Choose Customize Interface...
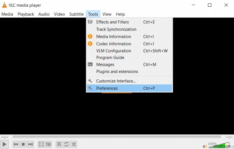The height and width of the screenshot is (149, 234). pyautogui.click(x=129, y=81)
